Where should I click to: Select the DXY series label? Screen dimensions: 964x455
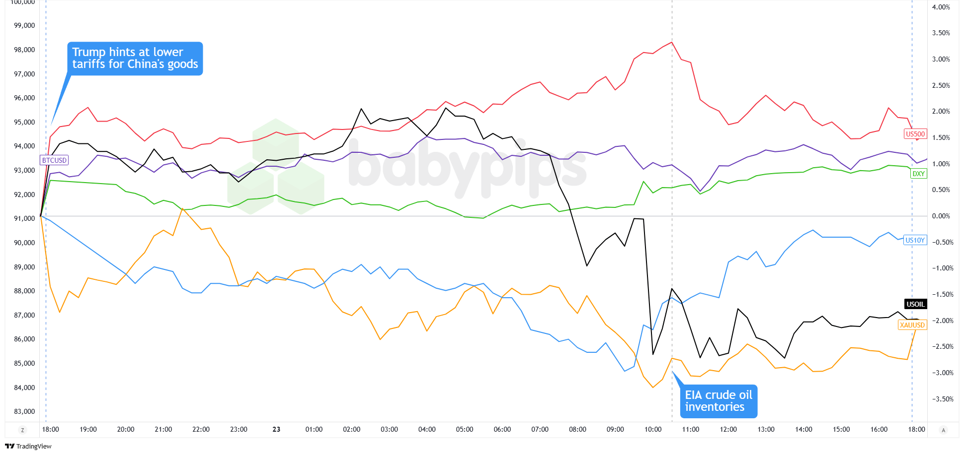tap(918, 174)
